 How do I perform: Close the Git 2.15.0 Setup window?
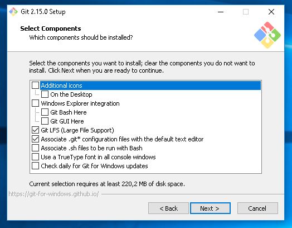271,12
